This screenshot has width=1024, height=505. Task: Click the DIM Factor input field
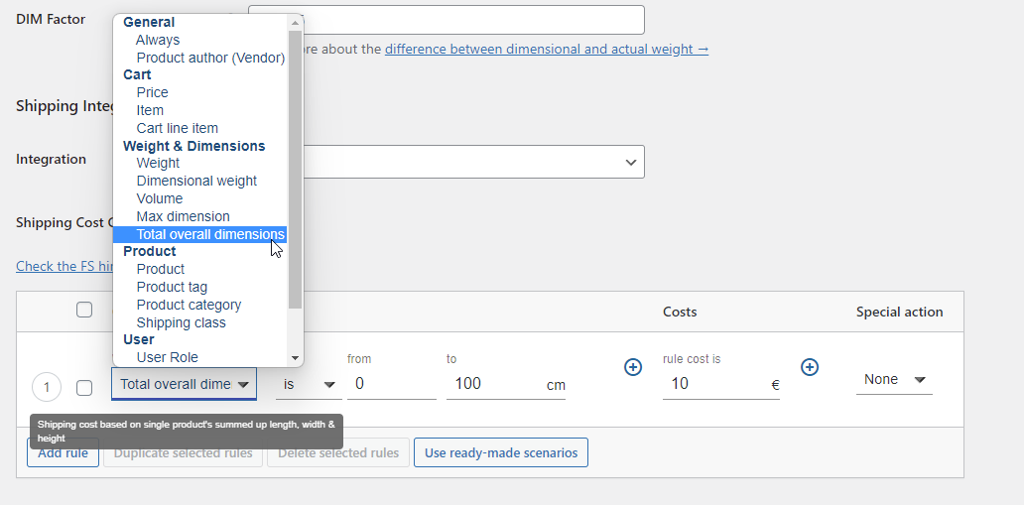[447, 20]
